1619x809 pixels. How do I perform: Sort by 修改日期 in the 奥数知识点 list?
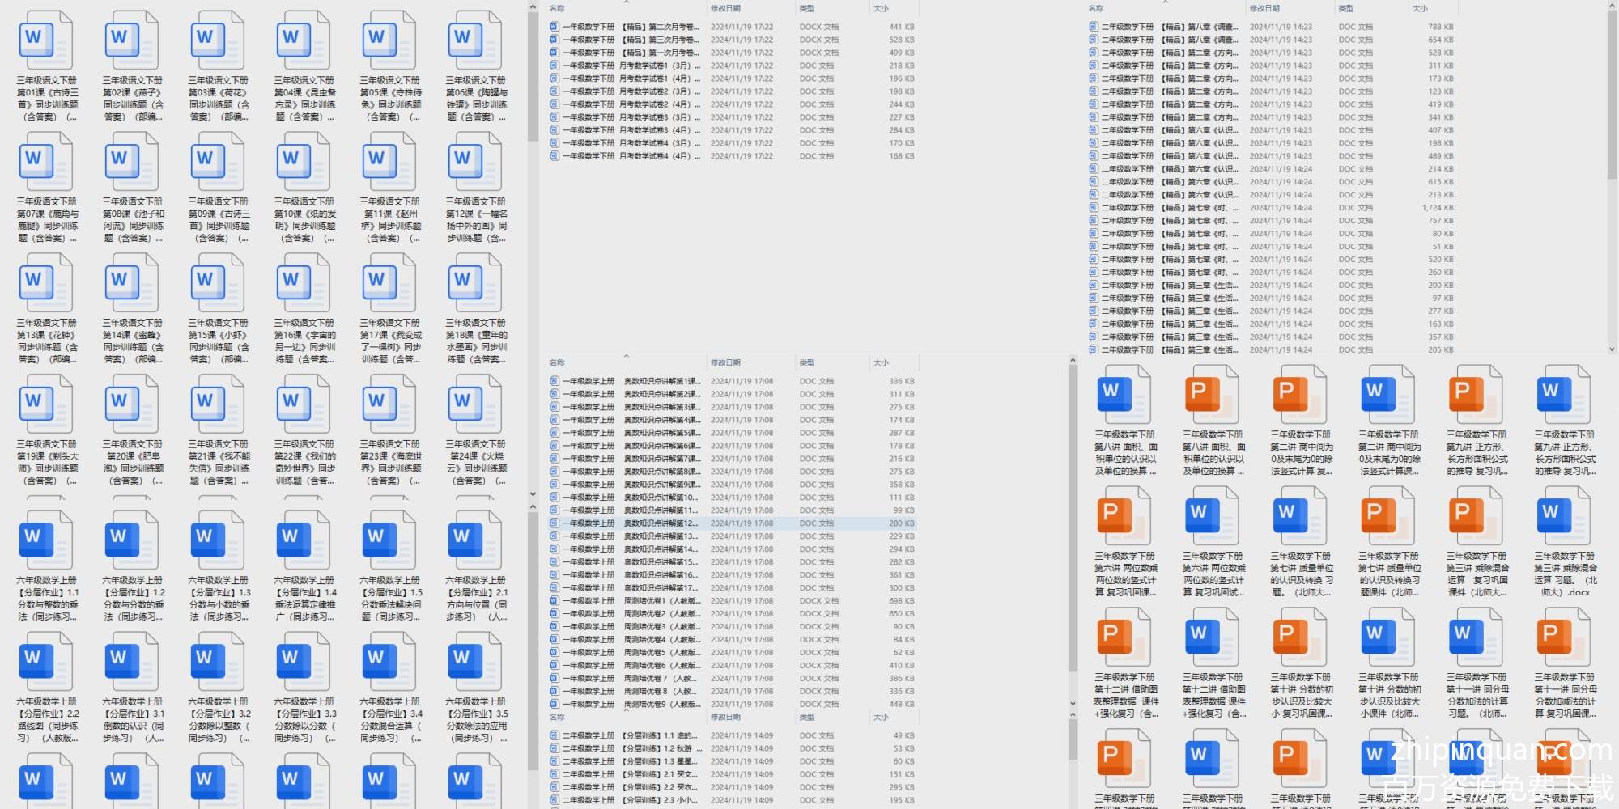pyautogui.click(x=725, y=362)
